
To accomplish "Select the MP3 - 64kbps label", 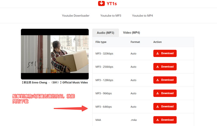I will [104, 107].
